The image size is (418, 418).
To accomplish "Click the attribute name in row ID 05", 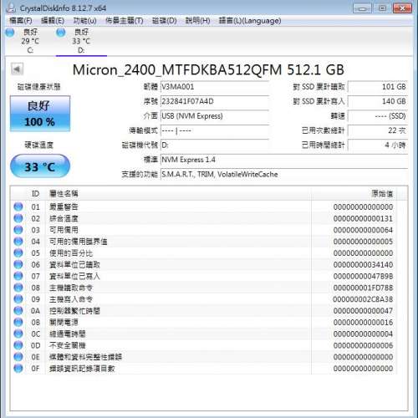I will pos(71,253).
